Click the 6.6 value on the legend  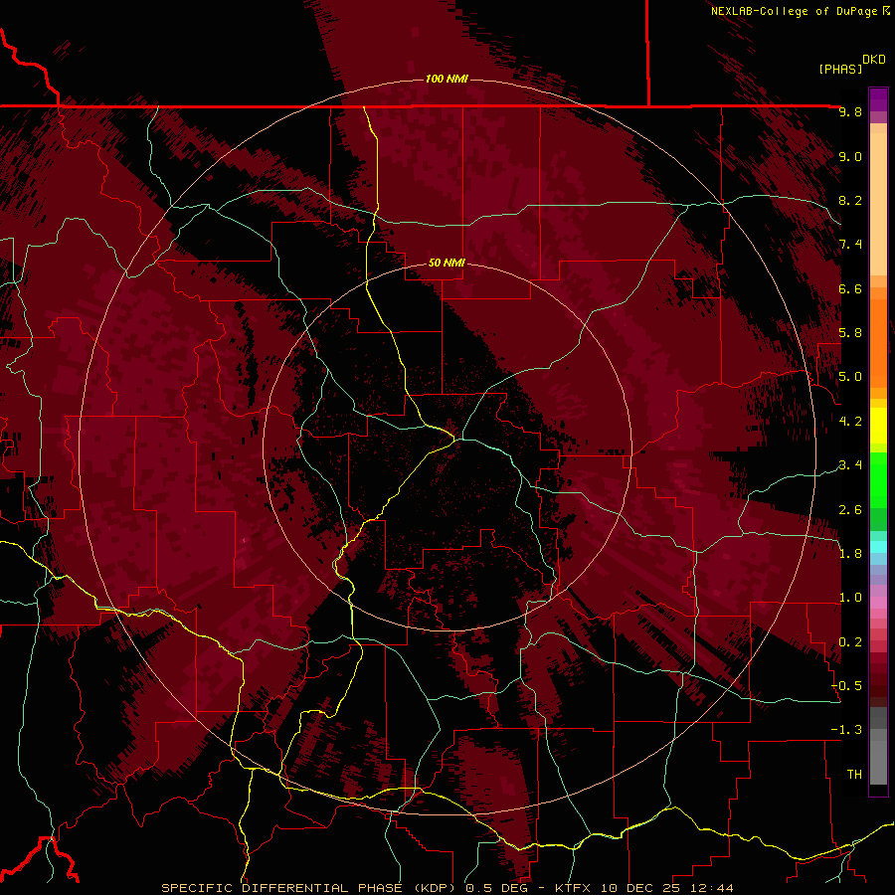click(850, 288)
